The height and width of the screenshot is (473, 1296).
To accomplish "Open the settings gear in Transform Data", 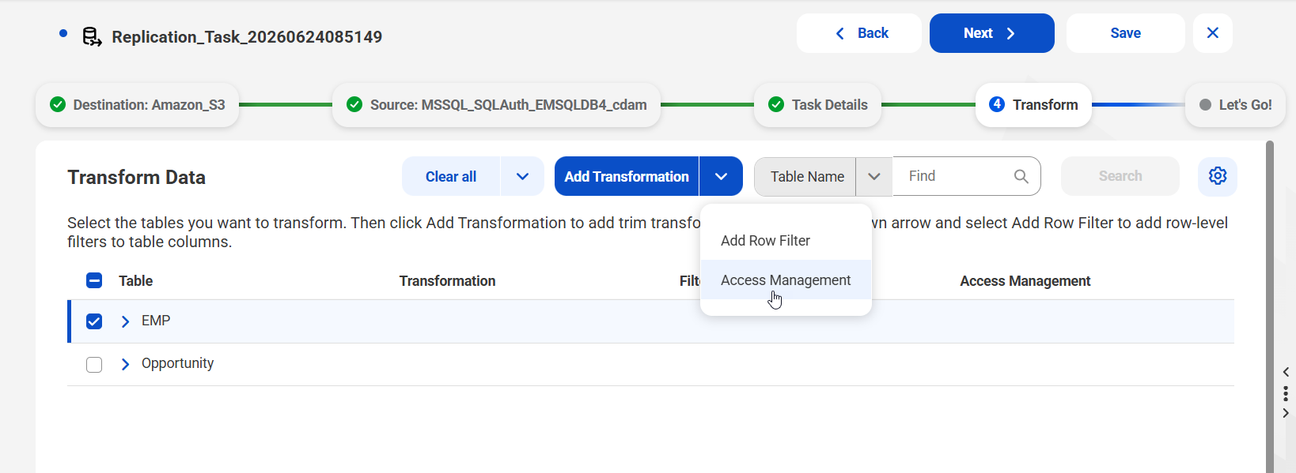I will pos(1218,176).
